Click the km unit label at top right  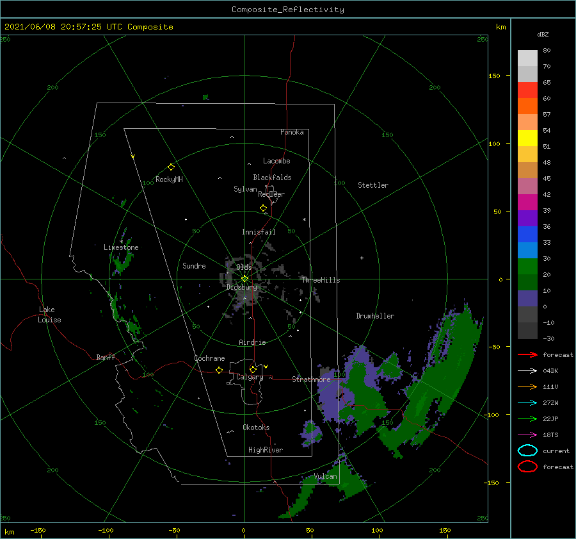[x=500, y=27]
